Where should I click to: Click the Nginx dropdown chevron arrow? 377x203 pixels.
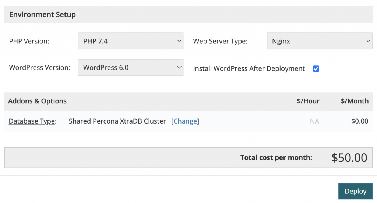click(x=368, y=41)
